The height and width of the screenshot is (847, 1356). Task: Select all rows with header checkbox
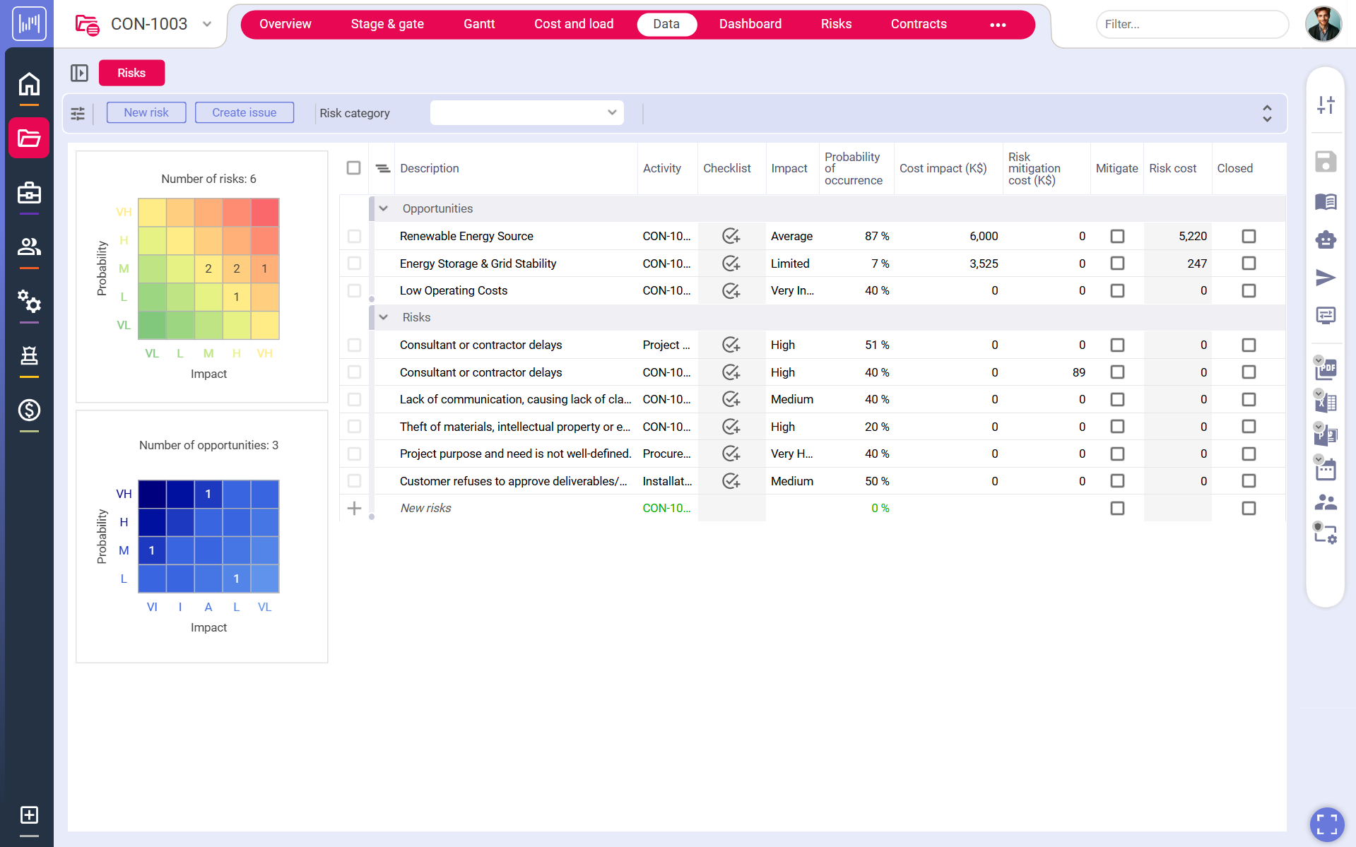pos(353,168)
